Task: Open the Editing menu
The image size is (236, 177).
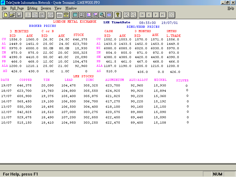Action: (x=32, y=8)
